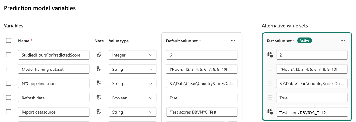Click grid icon beside test Hours value

pos(270,70)
